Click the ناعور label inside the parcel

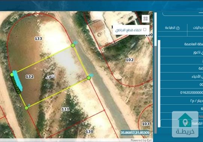coord(50,77)
